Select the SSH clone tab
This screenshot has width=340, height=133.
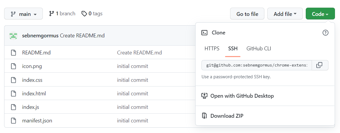[233, 49]
